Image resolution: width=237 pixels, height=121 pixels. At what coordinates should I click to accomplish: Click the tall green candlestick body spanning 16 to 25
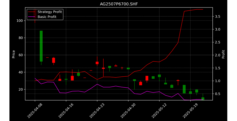point(184,89)
